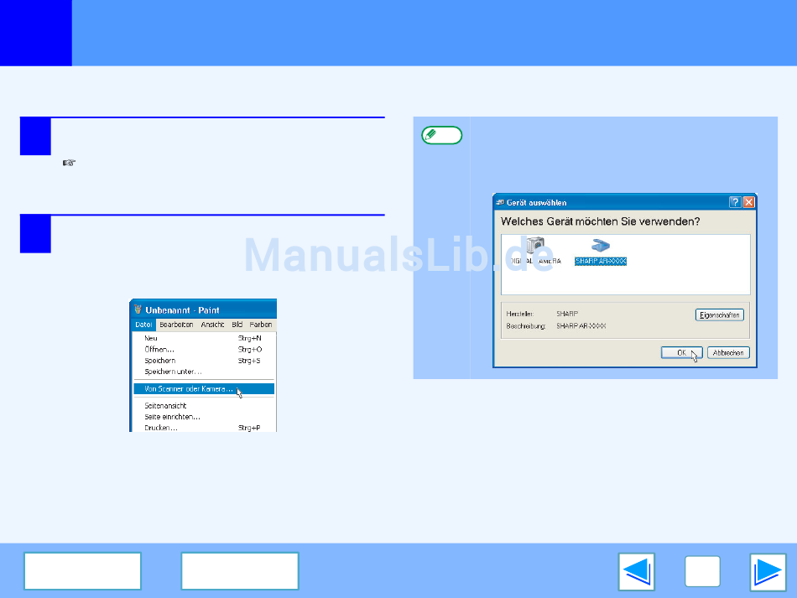Choose Drucken in the Datei menu
This screenshot has width=797, height=598.
click(160, 428)
